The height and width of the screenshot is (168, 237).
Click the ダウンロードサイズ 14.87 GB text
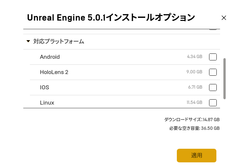click(x=192, y=120)
